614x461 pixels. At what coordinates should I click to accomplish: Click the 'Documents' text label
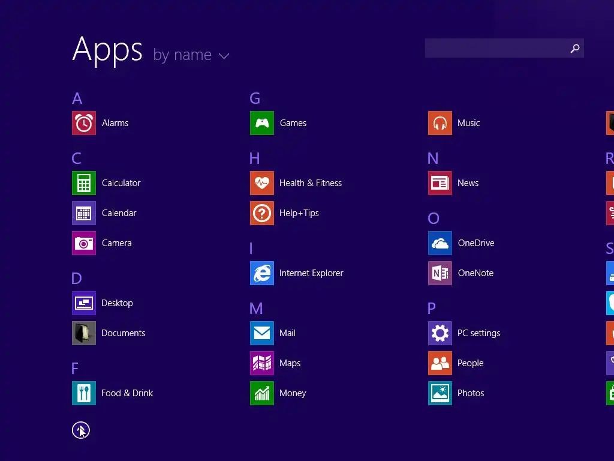point(124,333)
